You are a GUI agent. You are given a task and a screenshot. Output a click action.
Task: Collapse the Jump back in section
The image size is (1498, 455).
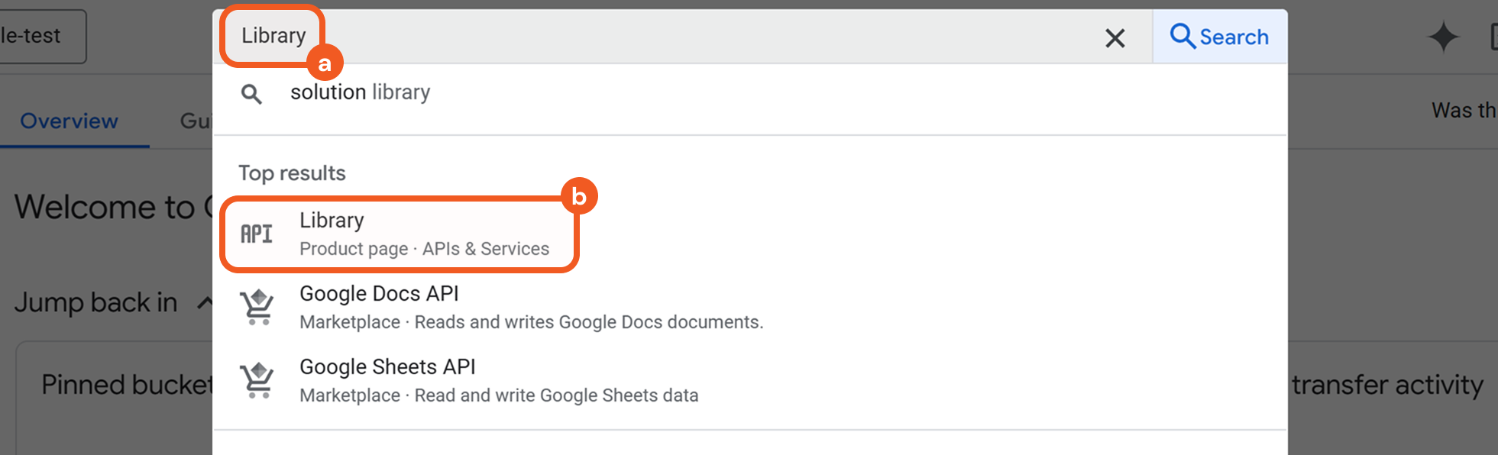pos(204,303)
